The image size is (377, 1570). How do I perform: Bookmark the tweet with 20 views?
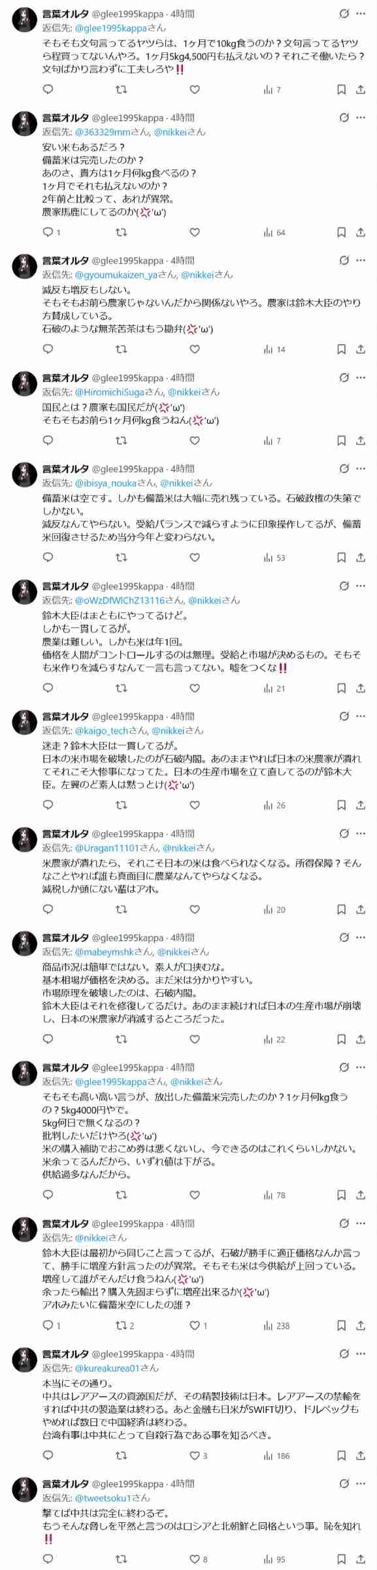341,909
